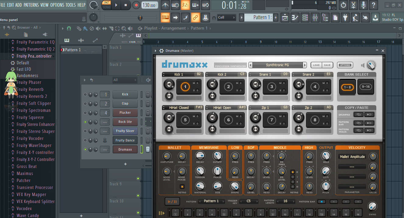Toggle Kick 1 pad M mute button
Screen dimensions: 404x218
(x=197, y=83)
